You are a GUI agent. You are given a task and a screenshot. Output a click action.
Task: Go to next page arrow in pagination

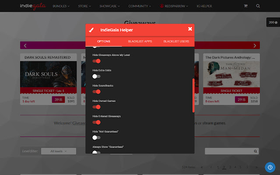click(x=247, y=167)
